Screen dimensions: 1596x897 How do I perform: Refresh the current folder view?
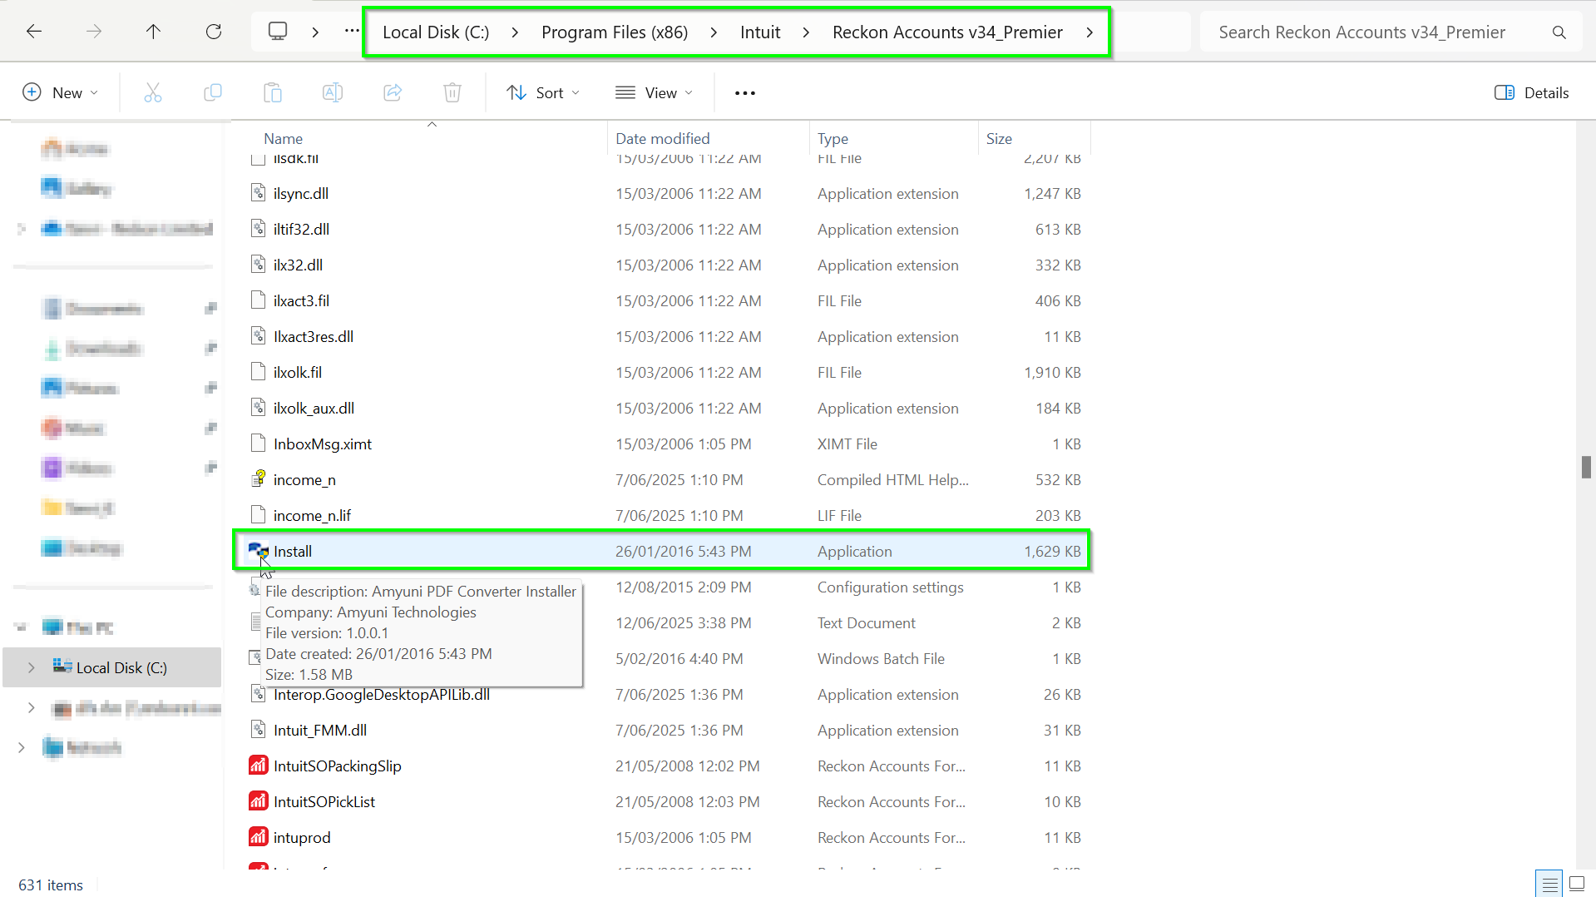tap(214, 32)
